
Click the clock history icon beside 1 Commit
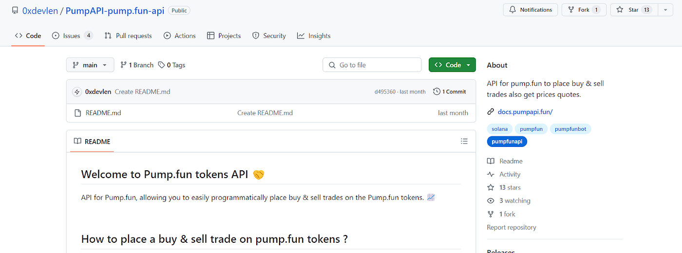(x=436, y=91)
